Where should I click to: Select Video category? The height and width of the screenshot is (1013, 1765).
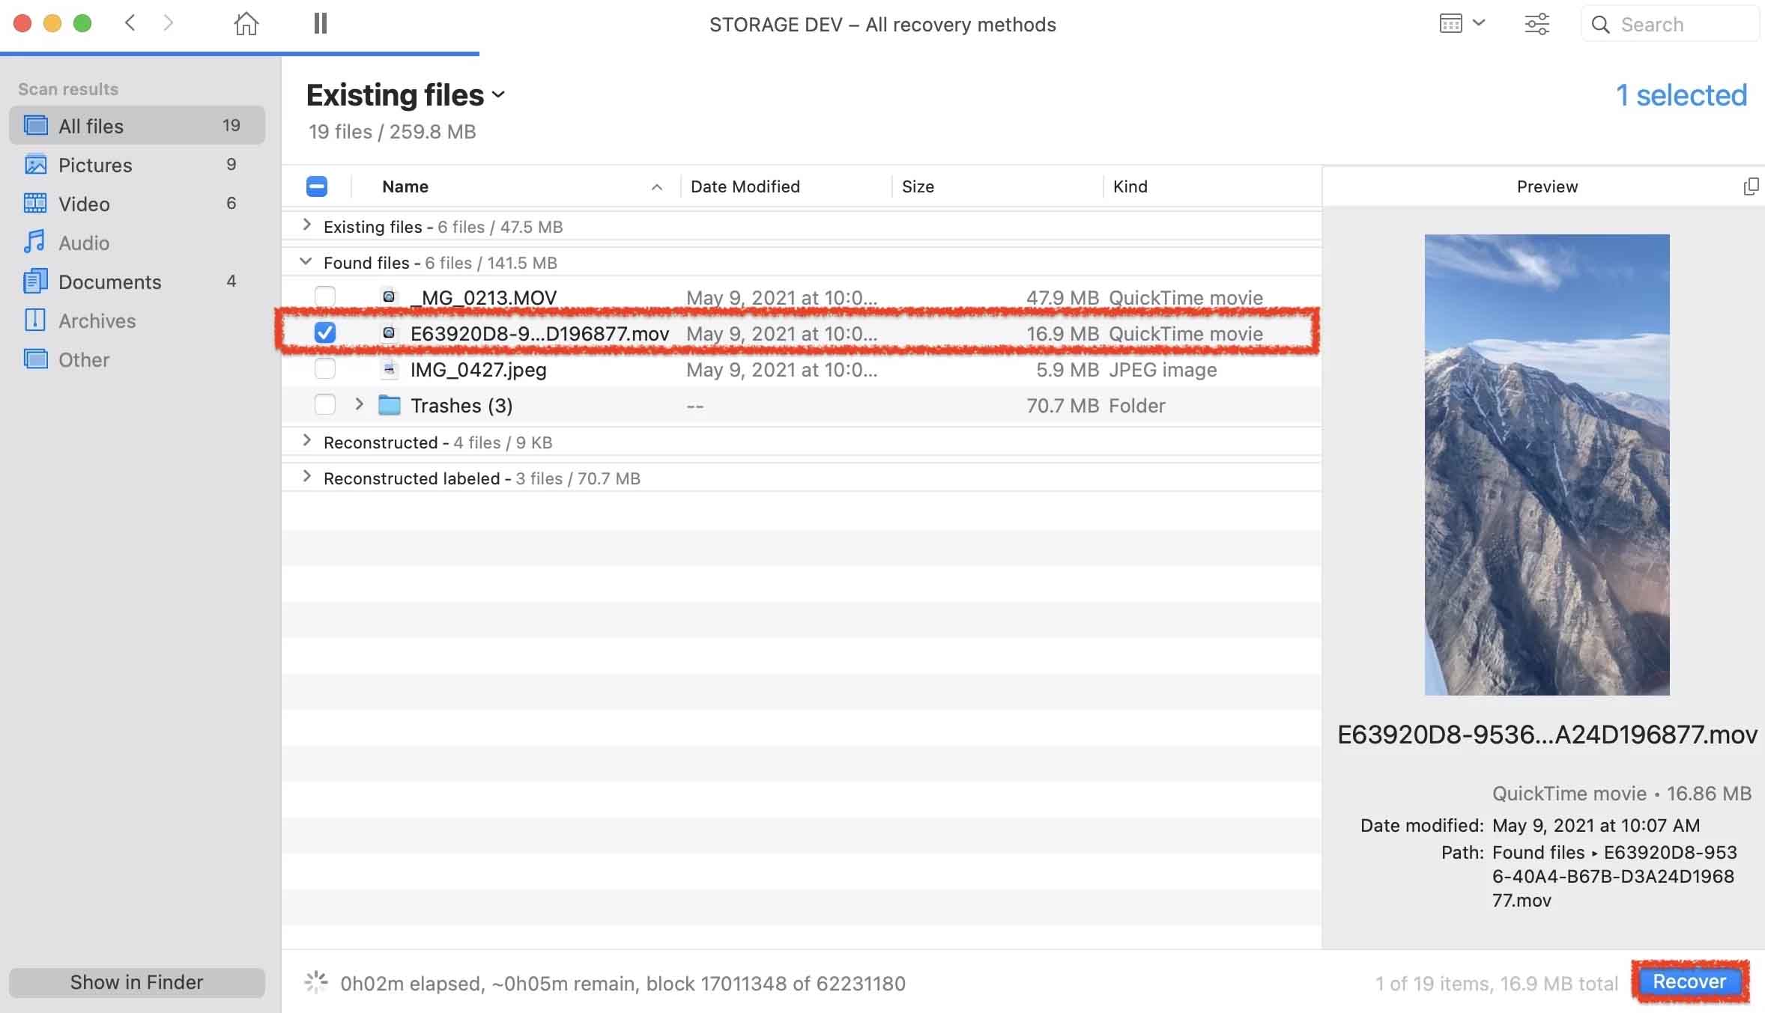point(137,204)
